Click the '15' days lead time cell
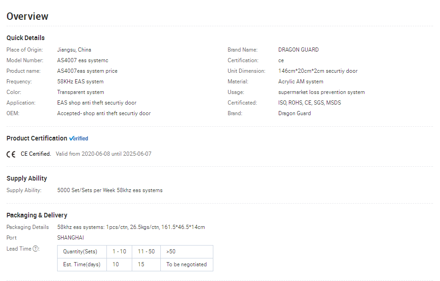The image size is (440, 281). [146, 265]
